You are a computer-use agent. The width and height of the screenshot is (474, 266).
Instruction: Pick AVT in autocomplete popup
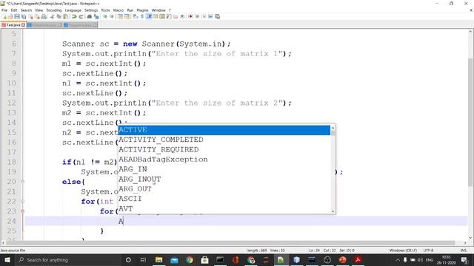224,208
